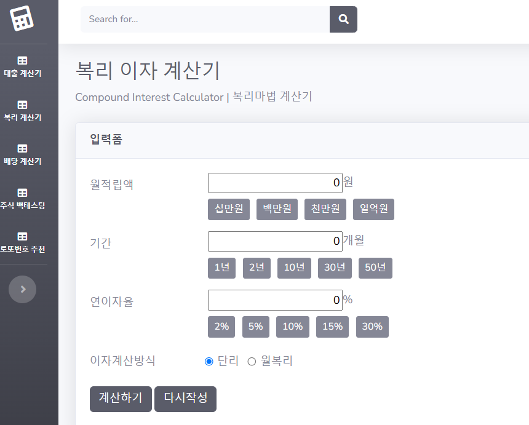This screenshot has width=529, height=425.
Task: Click the calculator app logo icon
Action: (x=22, y=19)
